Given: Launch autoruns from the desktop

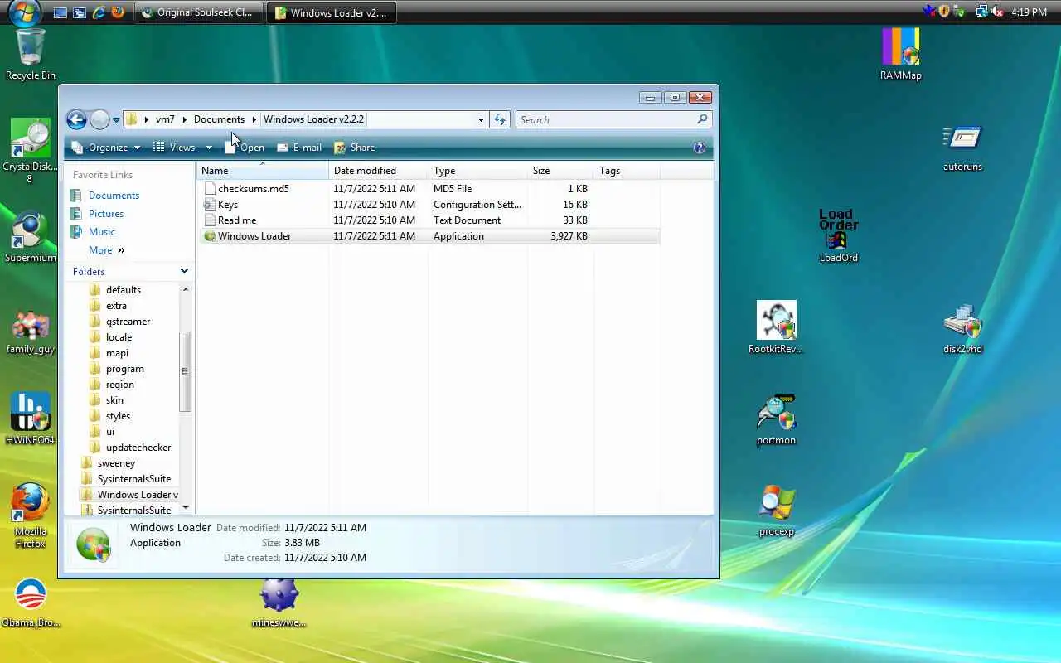Looking at the screenshot, I should click(x=962, y=148).
